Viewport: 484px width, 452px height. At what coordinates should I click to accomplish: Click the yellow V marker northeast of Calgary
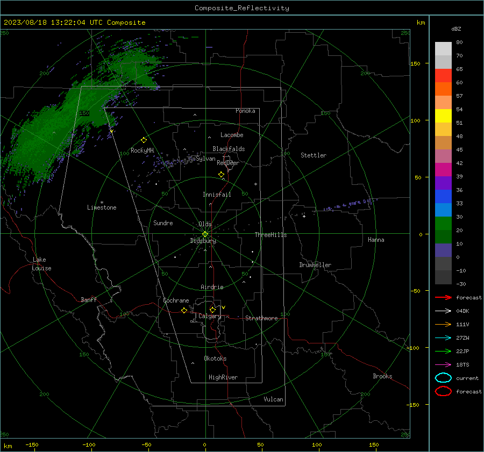[x=223, y=307]
